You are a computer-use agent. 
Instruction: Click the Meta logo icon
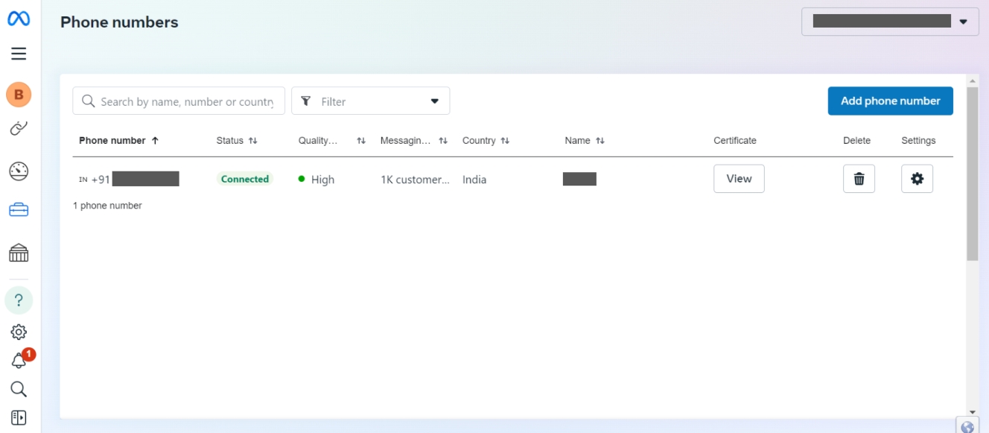click(x=19, y=19)
